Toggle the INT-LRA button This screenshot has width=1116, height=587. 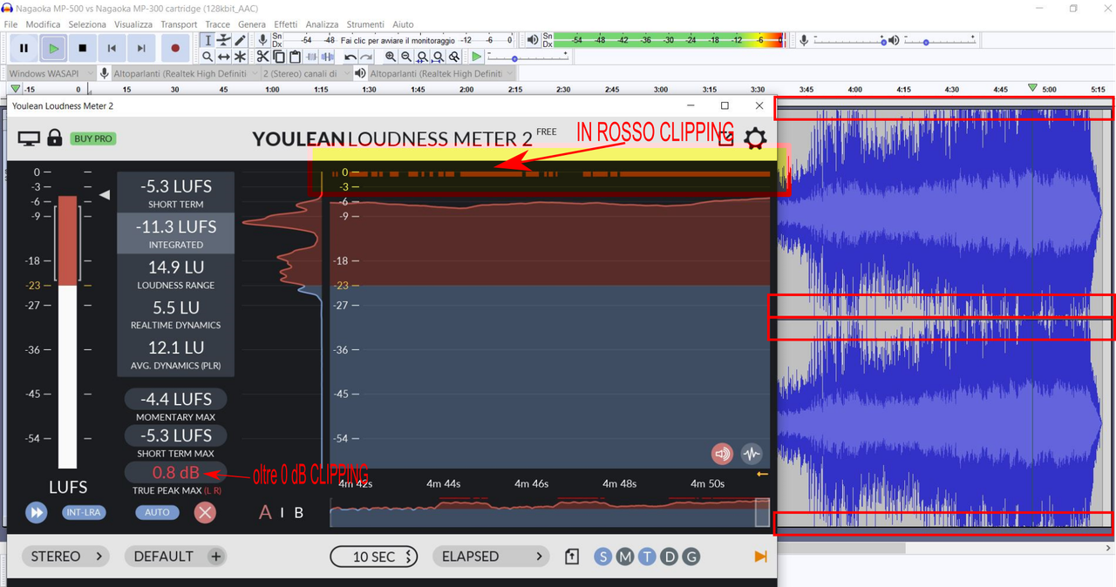point(85,512)
